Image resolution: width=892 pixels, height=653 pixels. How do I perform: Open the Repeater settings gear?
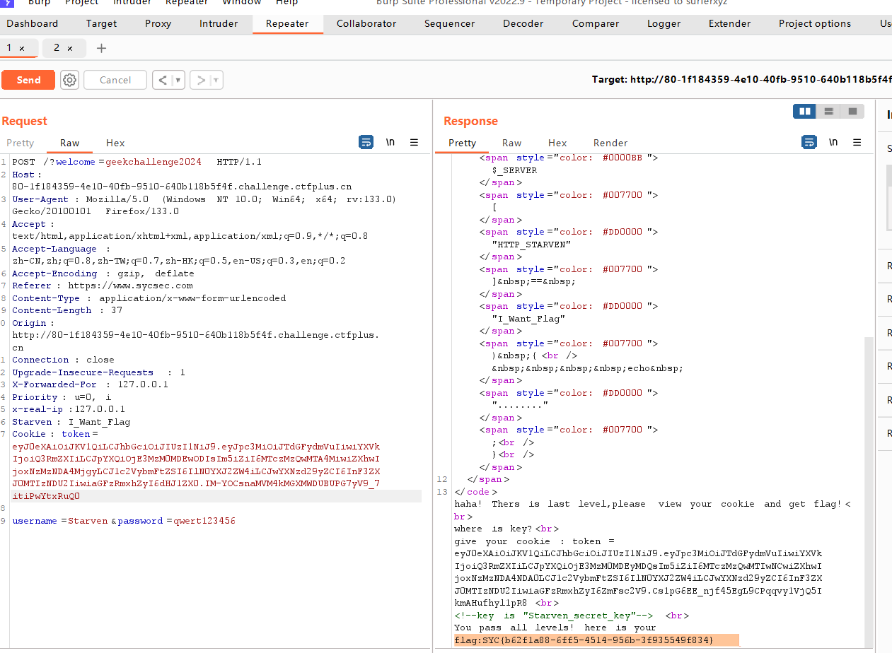69,80
